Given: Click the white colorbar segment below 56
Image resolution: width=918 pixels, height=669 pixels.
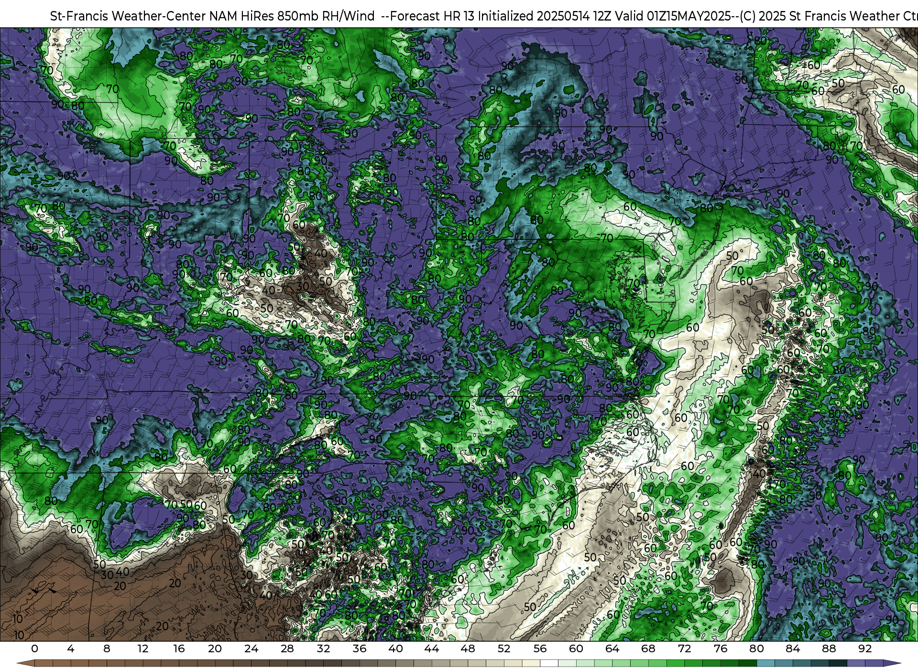Looking at the screenshot, I should [x=549, y=663].
